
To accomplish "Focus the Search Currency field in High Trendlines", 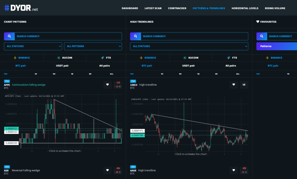I will coord(194,36).
